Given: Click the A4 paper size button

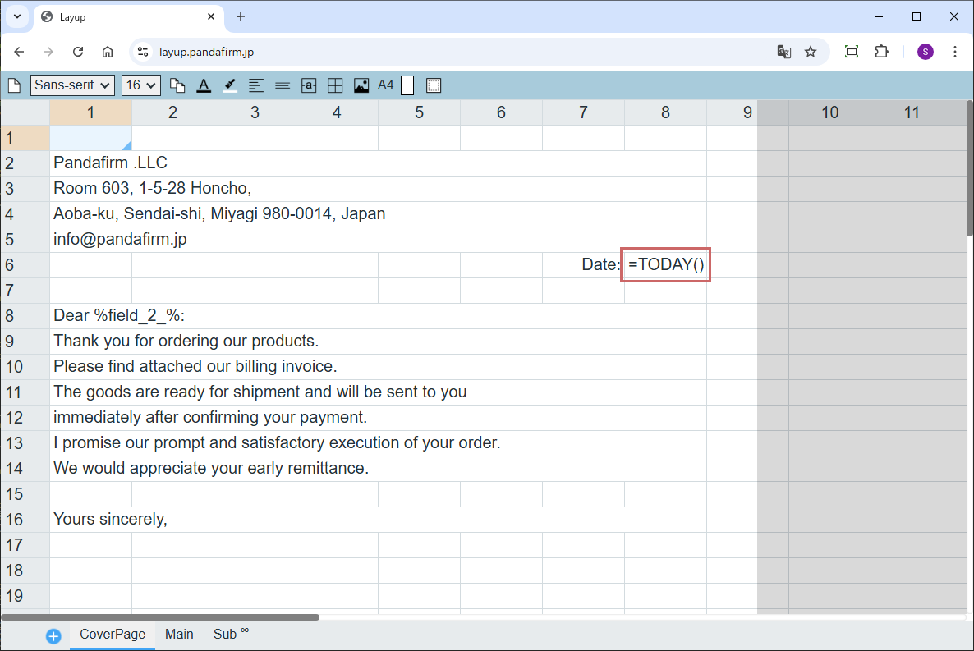Looking at the screenshot, I should click(386, 85).
